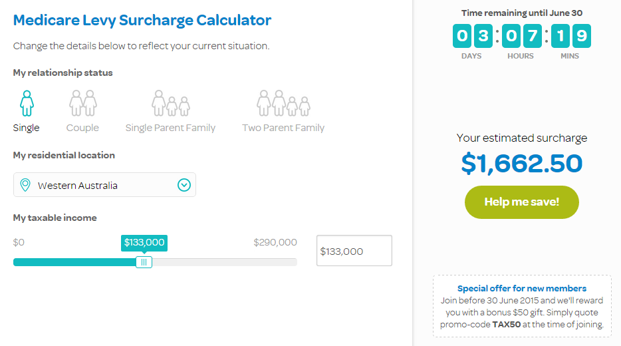This screenshot has height=346, width=621.
Task: Select the Two Parent Family label
Action: coord(283,128)
